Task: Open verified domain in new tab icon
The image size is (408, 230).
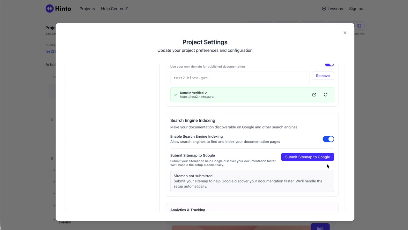Action: tap(314, 95)
